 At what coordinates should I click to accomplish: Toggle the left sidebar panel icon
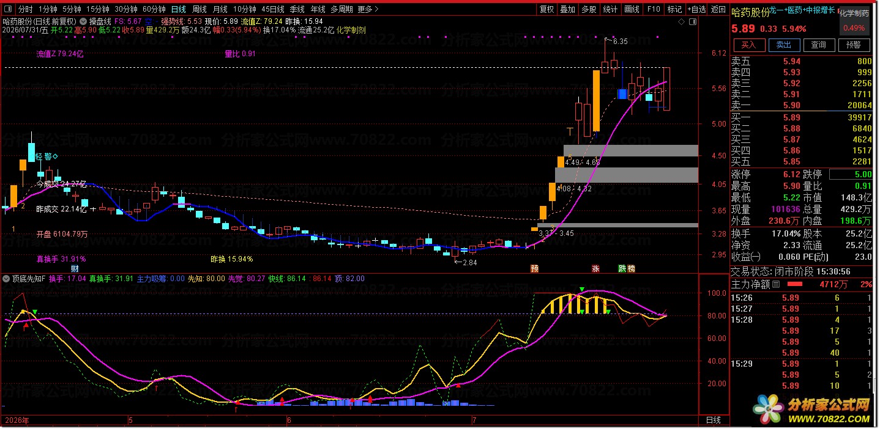pyautogui.click(x=8, y=9)
